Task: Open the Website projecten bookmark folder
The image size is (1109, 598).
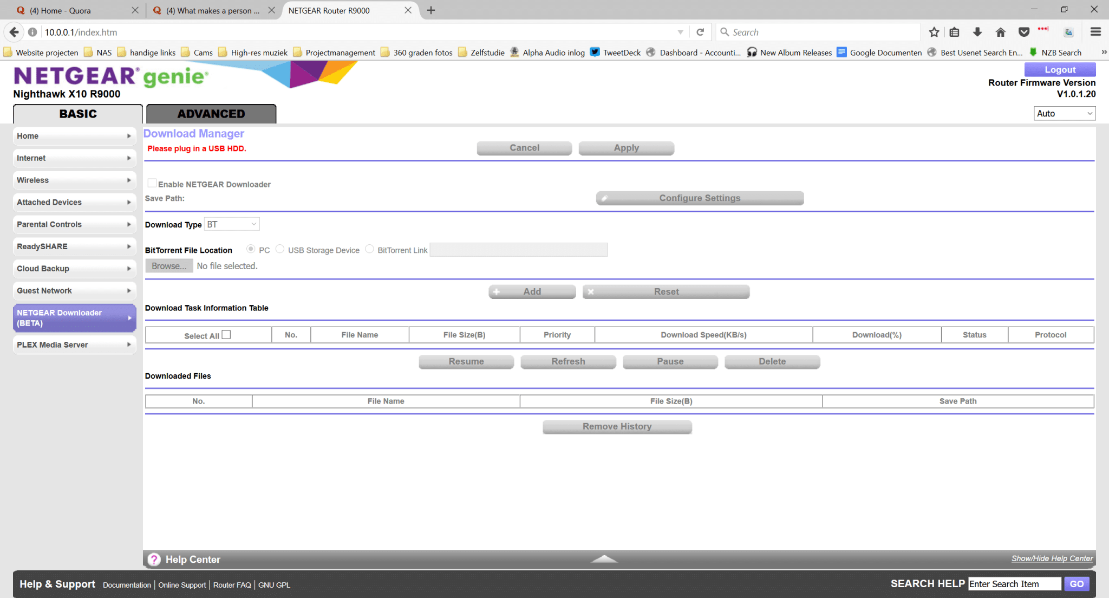Action: (41, 53)
